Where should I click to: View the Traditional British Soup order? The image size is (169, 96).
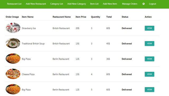click(149, 44)
